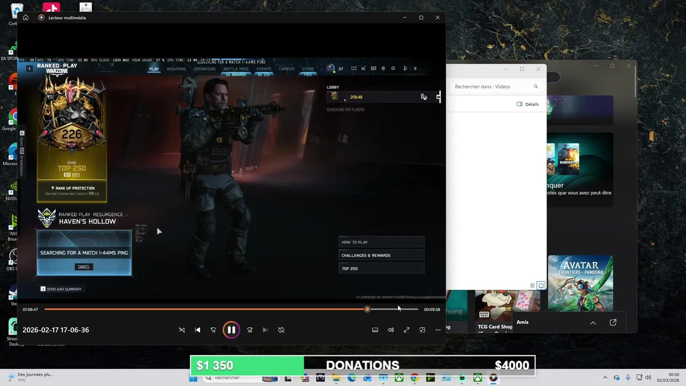Select the EVENTS tab in the game menu
The image size is (686, 386).
click(264, 69)
